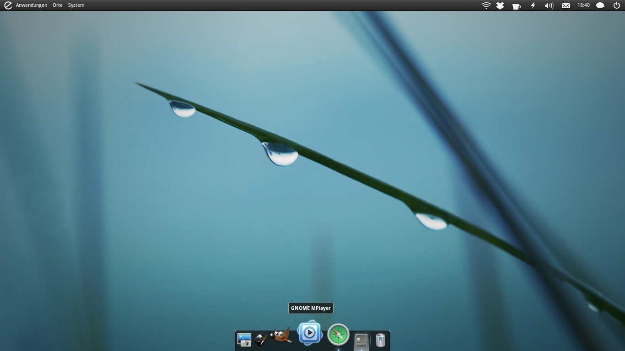The height and width of the screenshot is (351, 625).
Task: Click the Caffeine coffee cup icon
Action: click(x=516, y=6)
